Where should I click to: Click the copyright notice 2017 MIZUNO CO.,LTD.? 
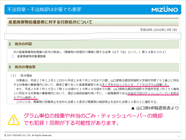tap(28, 135)
